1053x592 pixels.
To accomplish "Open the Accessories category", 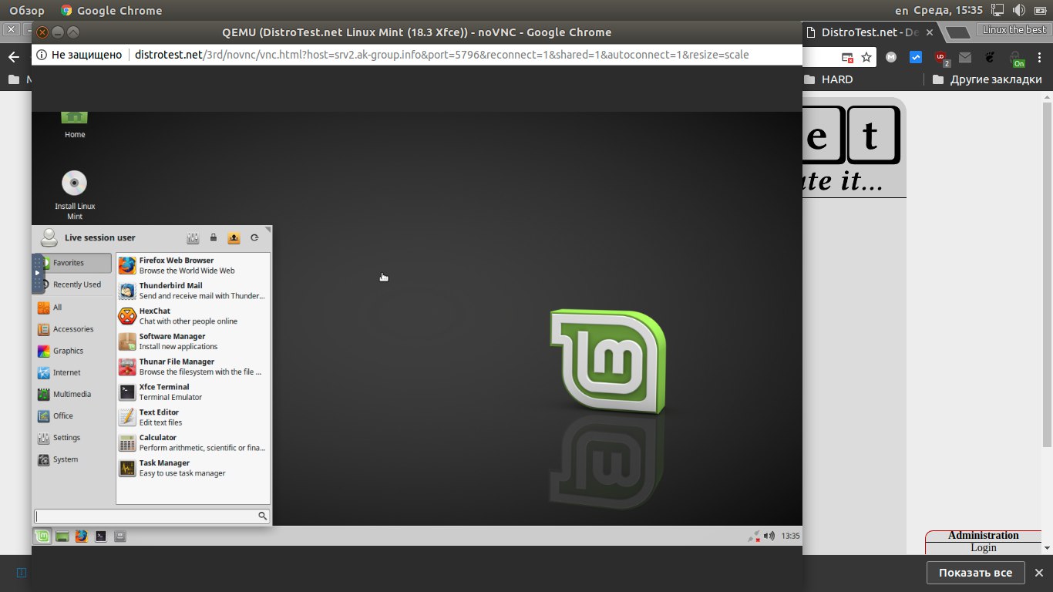I will pos(74,329).
